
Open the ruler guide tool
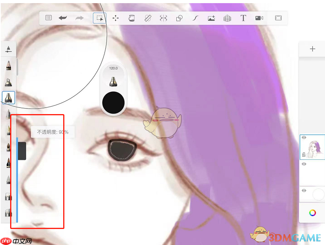(147, 18)
